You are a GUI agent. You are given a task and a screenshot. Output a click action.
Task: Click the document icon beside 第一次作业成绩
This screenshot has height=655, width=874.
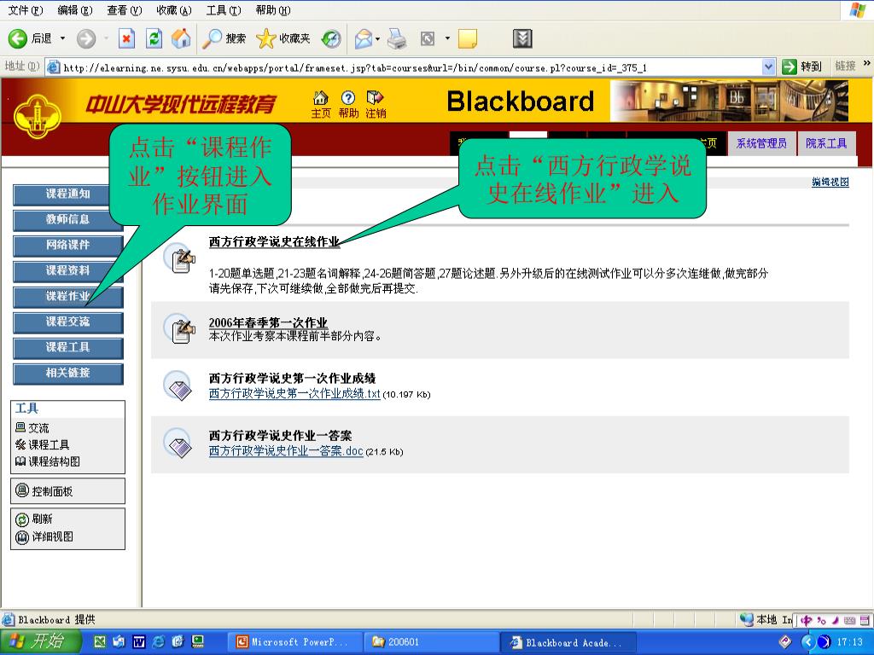[179, 386]
